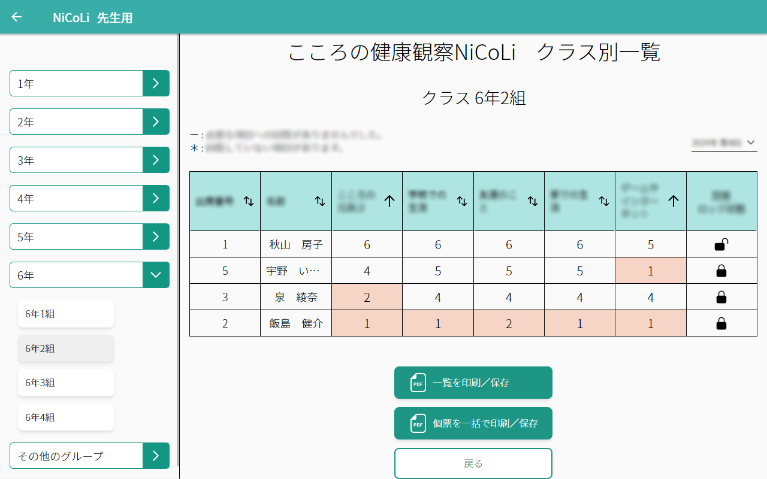
Task: Toggle sort arrow in third column header
Action: point(389,201)
